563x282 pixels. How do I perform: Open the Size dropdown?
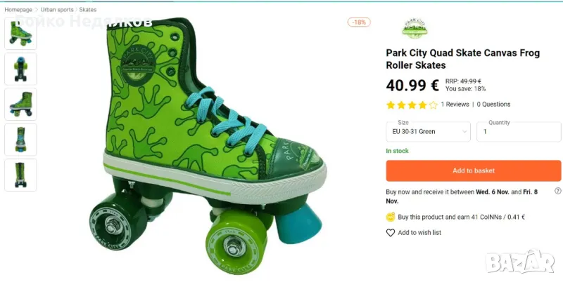tap(428, 131)
